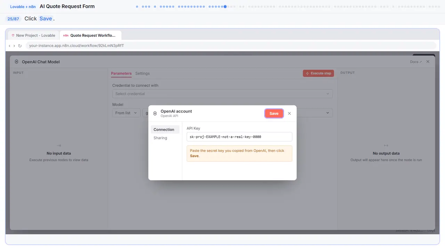The height and width of the screenshot is (250, 445).
Task: Reload the page with refresh icon
Action: pyautogui.click(x=20, y=46)
